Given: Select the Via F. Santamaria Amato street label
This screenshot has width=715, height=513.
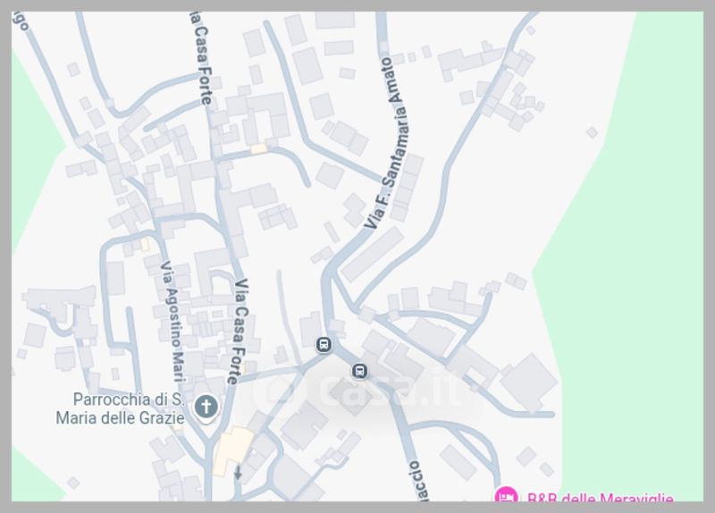Looking at the screenshot, I should 385,143.
